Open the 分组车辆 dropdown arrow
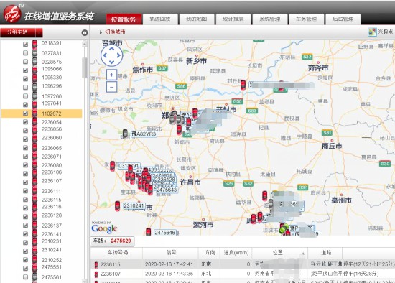 click(x=39, y=32)
